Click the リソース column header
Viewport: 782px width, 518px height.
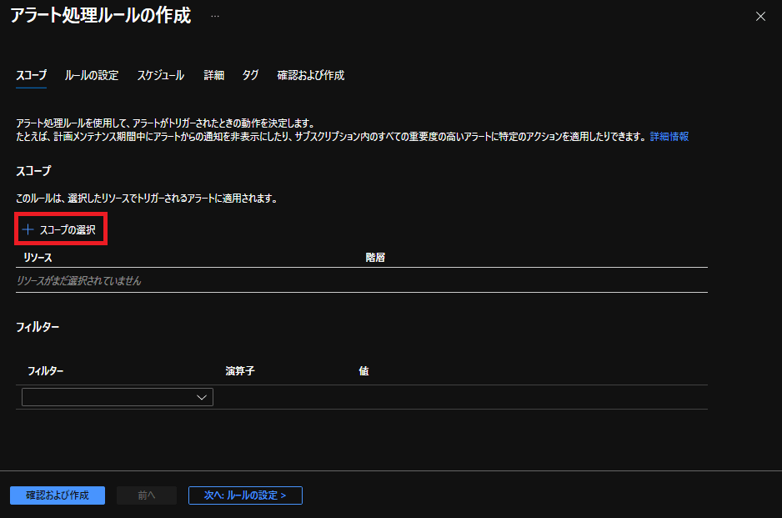(x=38, y=258)
